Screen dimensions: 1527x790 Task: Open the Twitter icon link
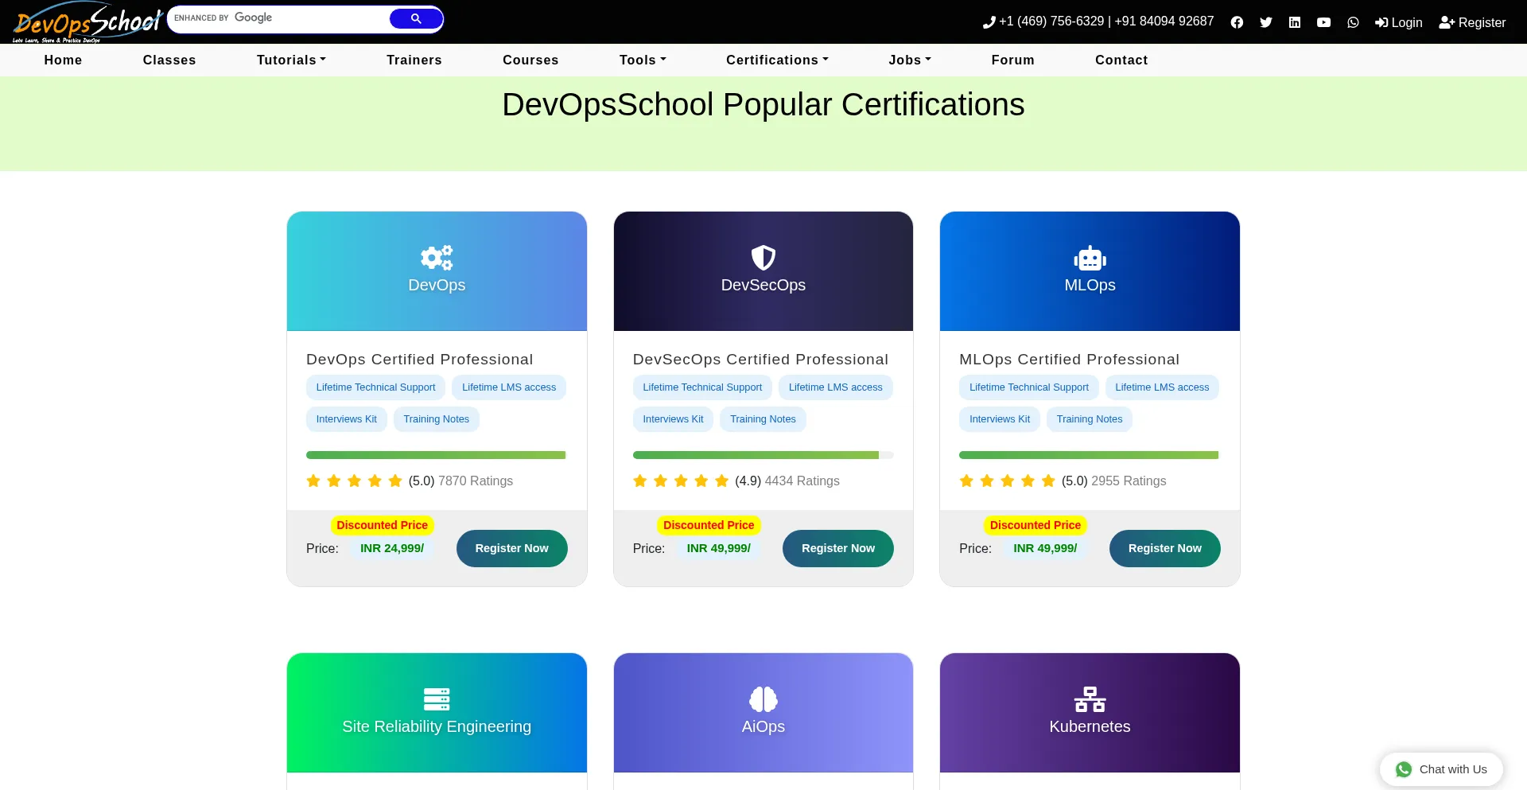click(1266, 22)
